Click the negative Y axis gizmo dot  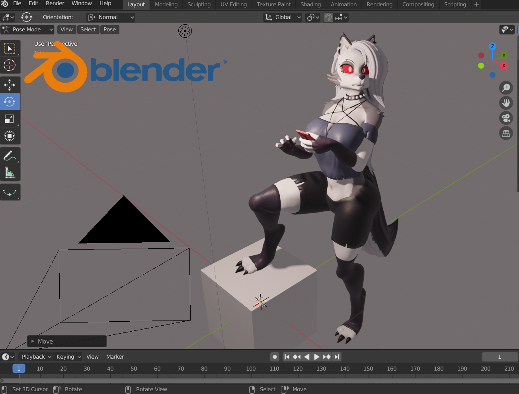(481, 66)
